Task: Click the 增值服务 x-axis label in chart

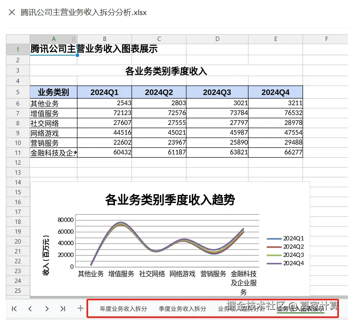Action: click(x=121, y=274)
